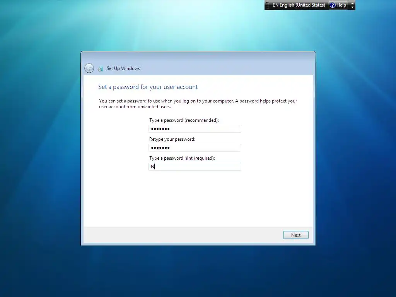Click the 'Retype your password:' label
Image resolution: width=396 pixels, height=297 pixels.
point(172,139)
